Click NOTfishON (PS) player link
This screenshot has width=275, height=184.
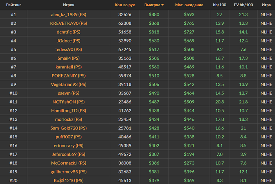[69, 102]
